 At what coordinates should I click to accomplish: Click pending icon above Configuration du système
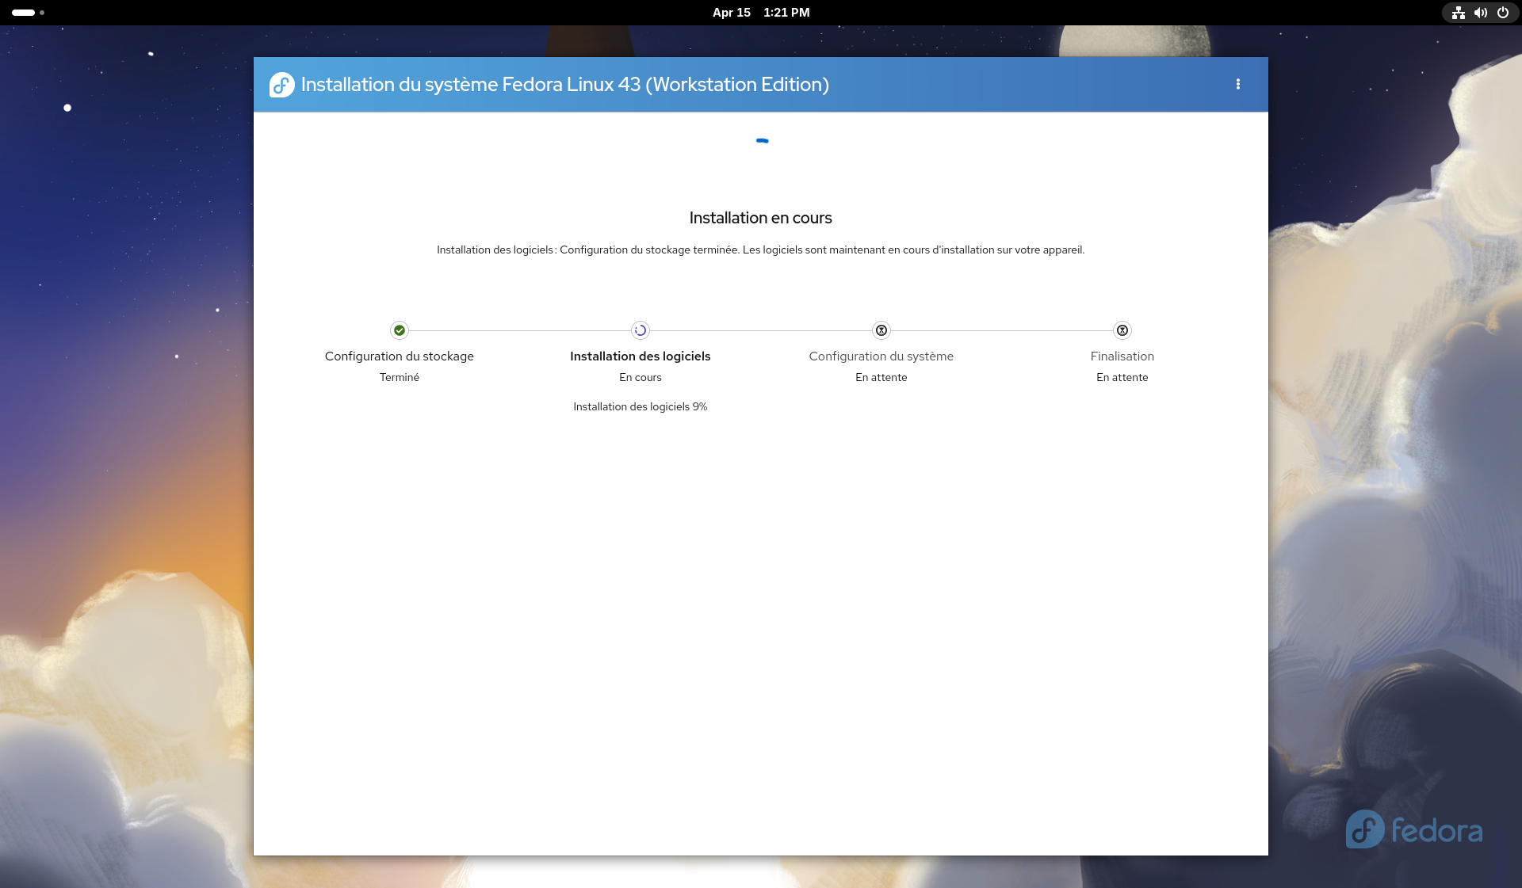[x=881, y=330]
